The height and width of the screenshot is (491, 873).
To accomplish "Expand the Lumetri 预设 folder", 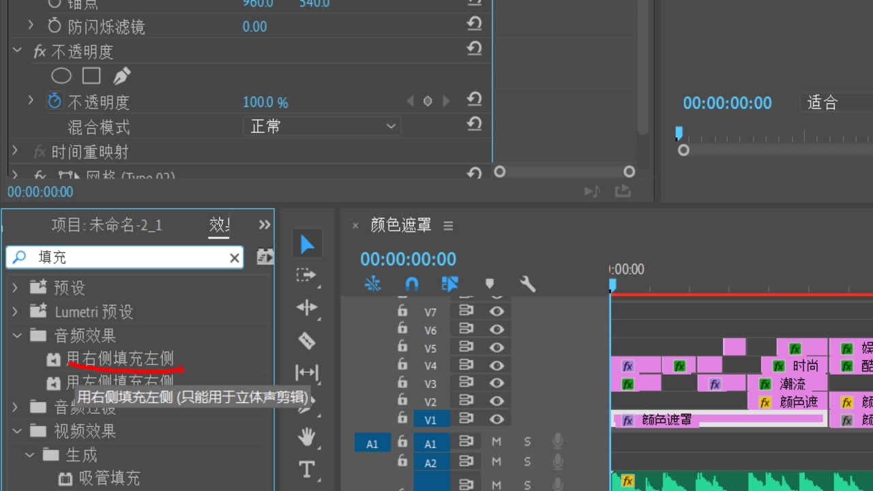I will pyautogui.click(x=15, y=312).
